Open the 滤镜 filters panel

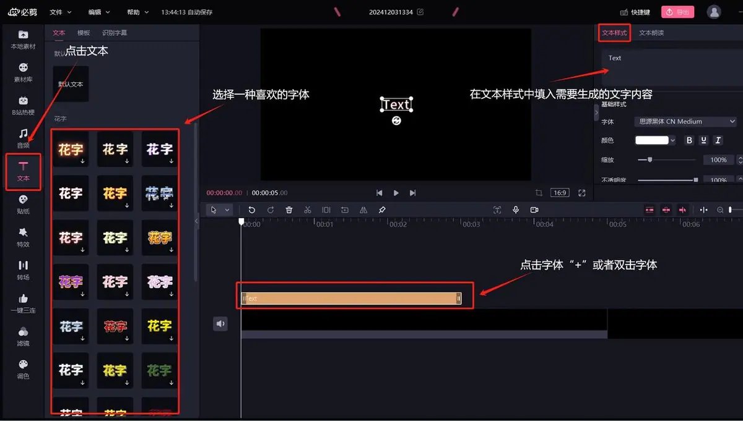[23, 336]
